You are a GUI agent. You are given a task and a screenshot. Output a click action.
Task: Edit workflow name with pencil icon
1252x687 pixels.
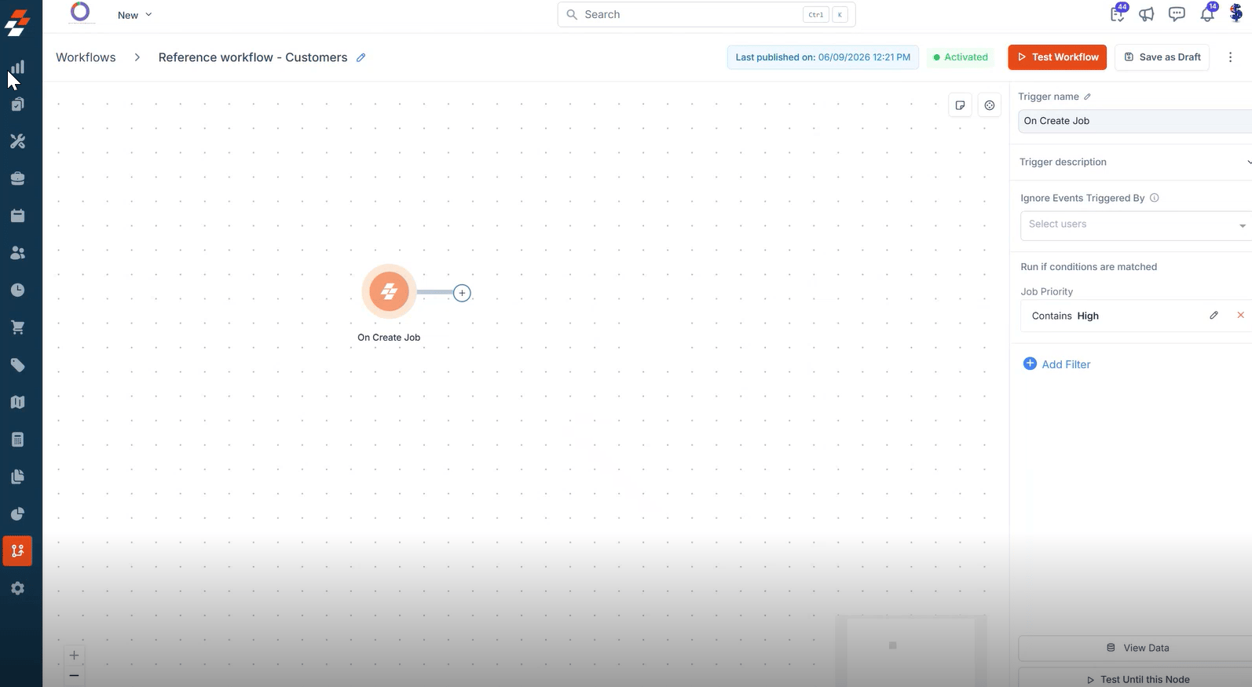(x=361, y=57)
